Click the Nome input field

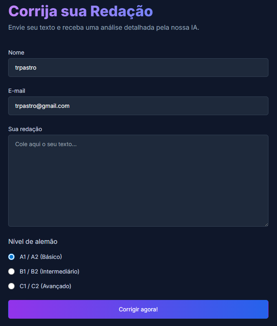[138, 68]
